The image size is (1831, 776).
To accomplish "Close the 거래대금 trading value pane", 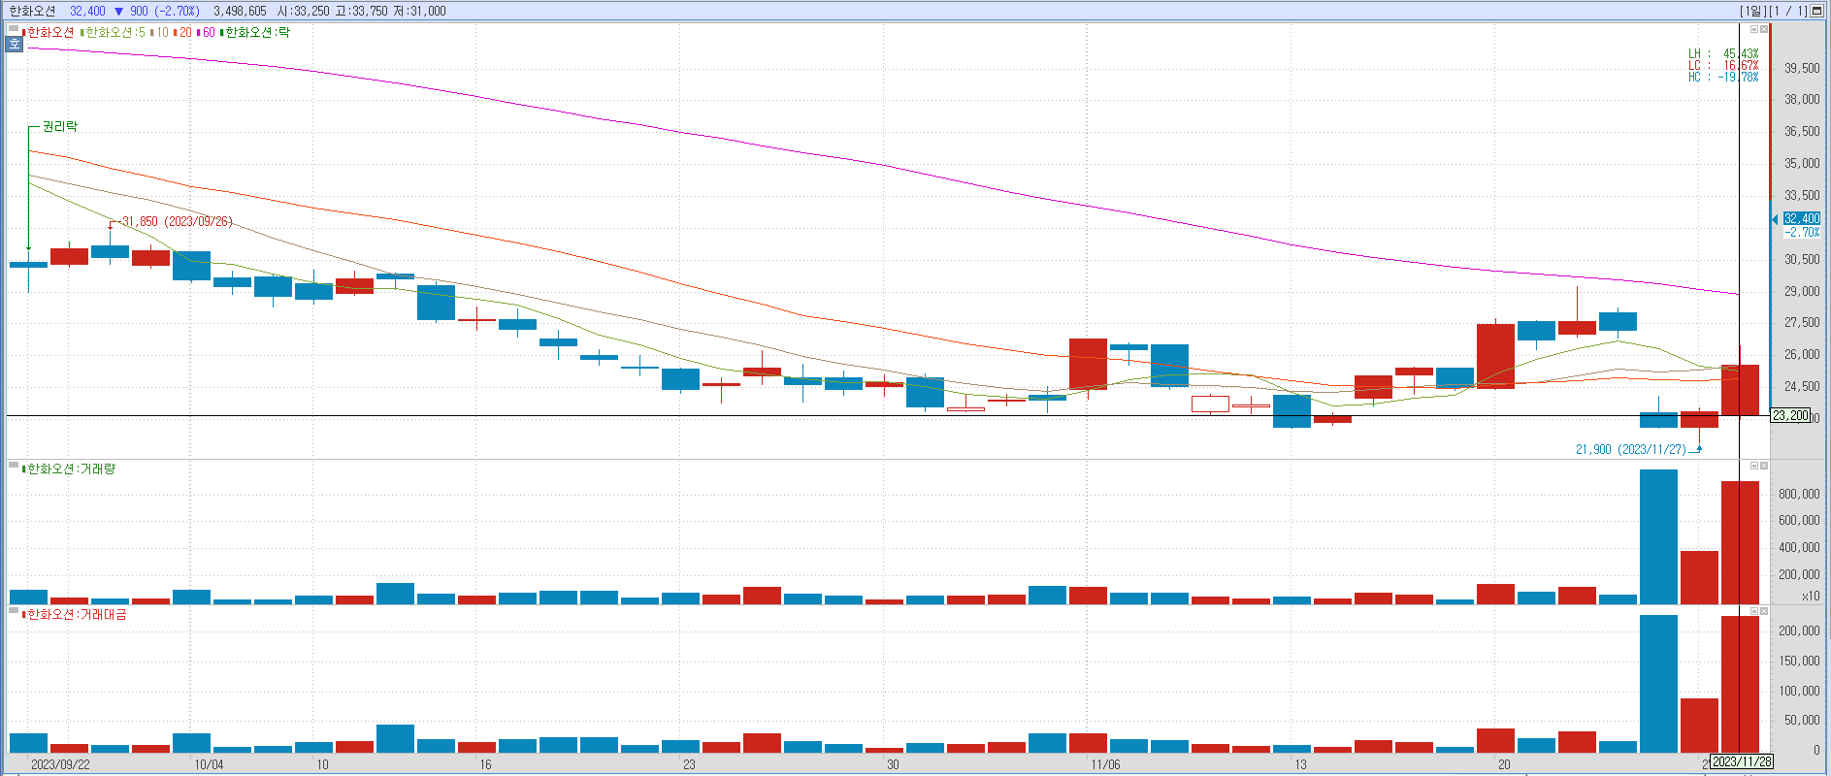I will pyautogui.click(x=1764, y=611).
